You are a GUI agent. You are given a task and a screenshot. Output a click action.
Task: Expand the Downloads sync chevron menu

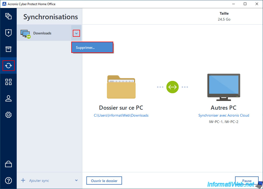[x=76, y=33]
